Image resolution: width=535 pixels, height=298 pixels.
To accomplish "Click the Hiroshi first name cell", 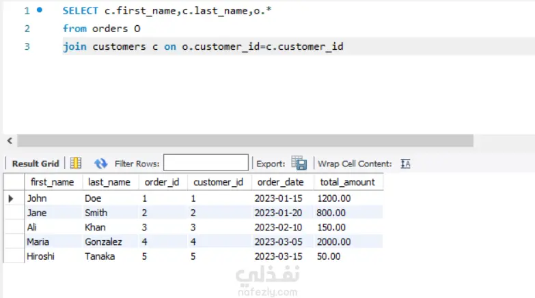I will (x=42, y=256).
